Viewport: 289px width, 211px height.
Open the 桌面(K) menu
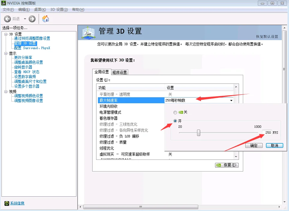(x=40, y=10)
